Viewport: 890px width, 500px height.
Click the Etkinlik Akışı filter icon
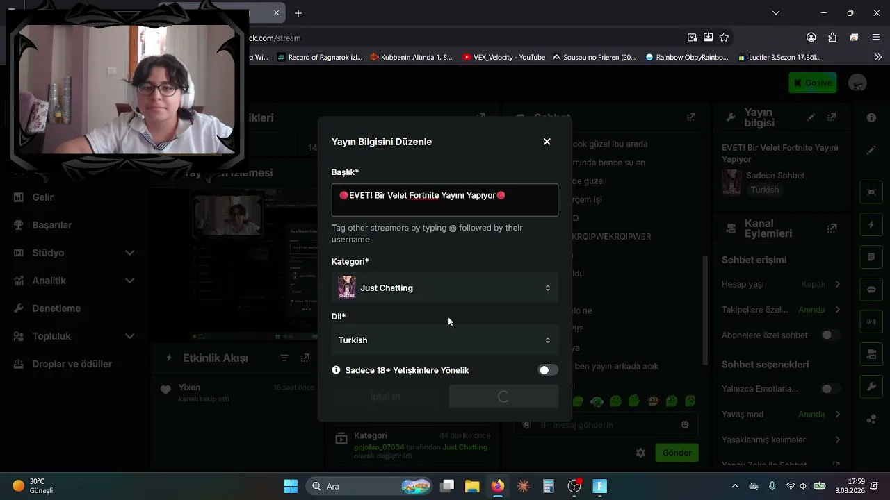pos(284,358)
